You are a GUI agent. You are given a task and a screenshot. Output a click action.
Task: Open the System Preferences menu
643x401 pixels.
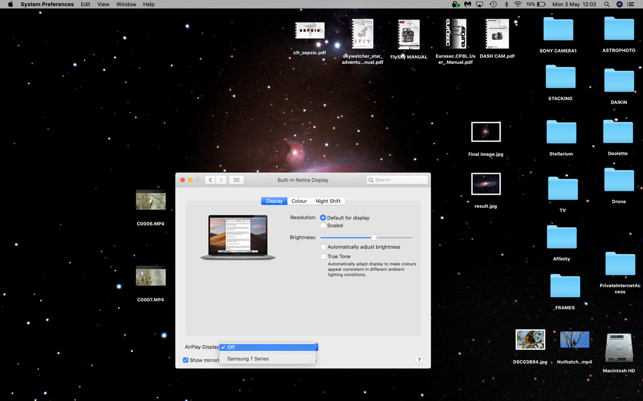(x=47, y=4)
